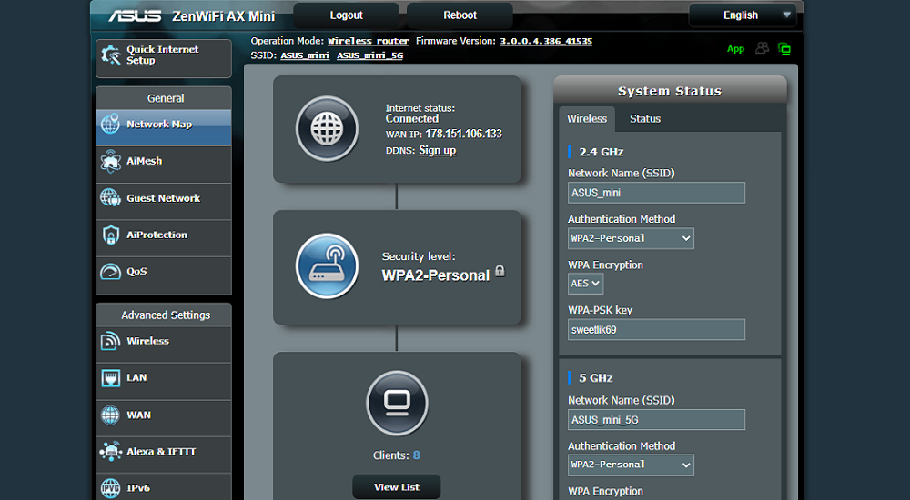Click the 2.4 GHz Network Name input field
Image resolution: width=910 pixels, height=500 pixels.
point(656,193)
